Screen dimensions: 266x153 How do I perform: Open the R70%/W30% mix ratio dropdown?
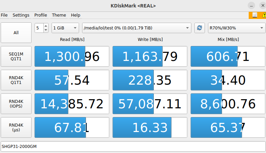[x=236, y=28]
